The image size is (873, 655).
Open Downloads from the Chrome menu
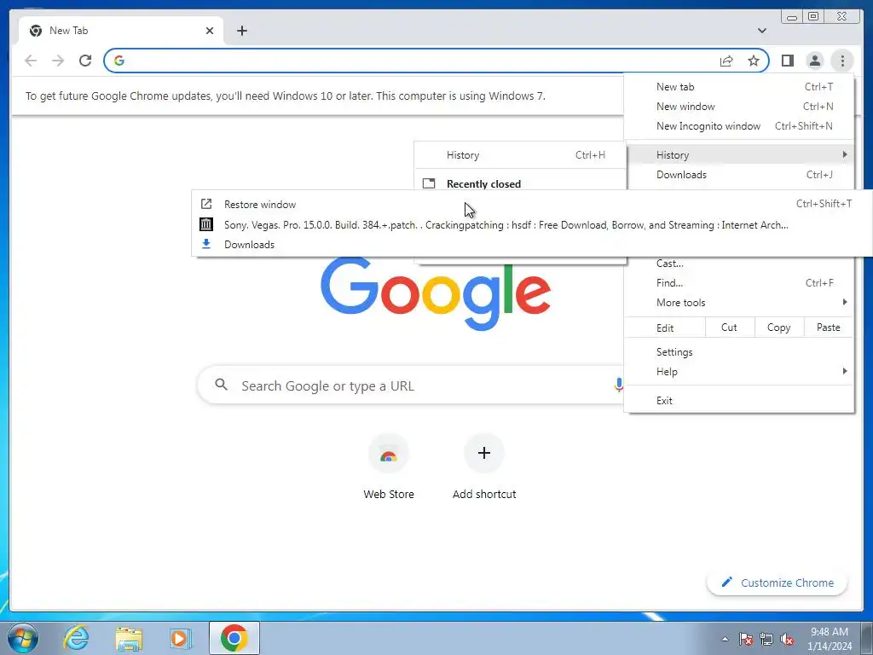739,174
